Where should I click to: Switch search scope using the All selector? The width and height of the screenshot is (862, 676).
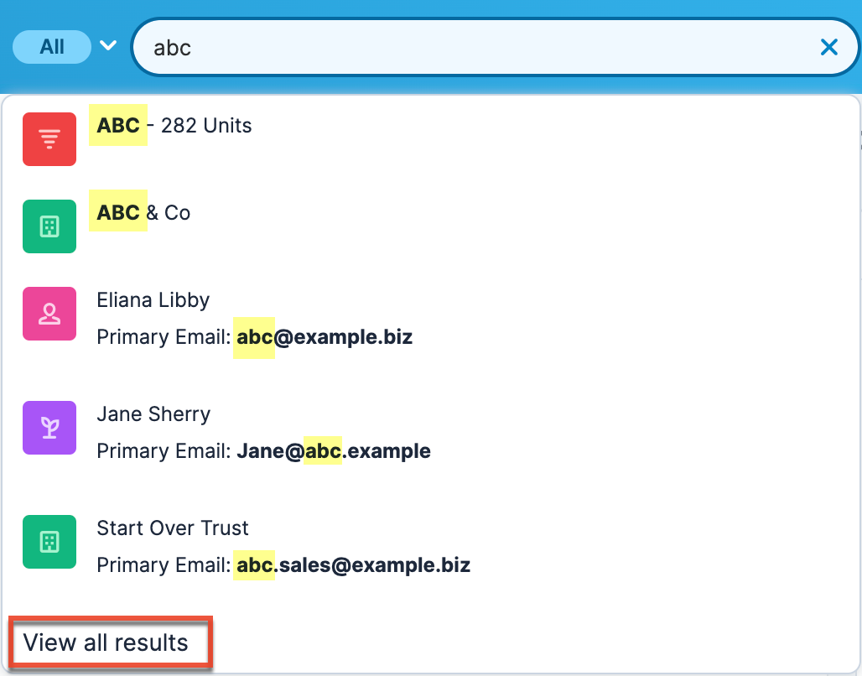51,47
